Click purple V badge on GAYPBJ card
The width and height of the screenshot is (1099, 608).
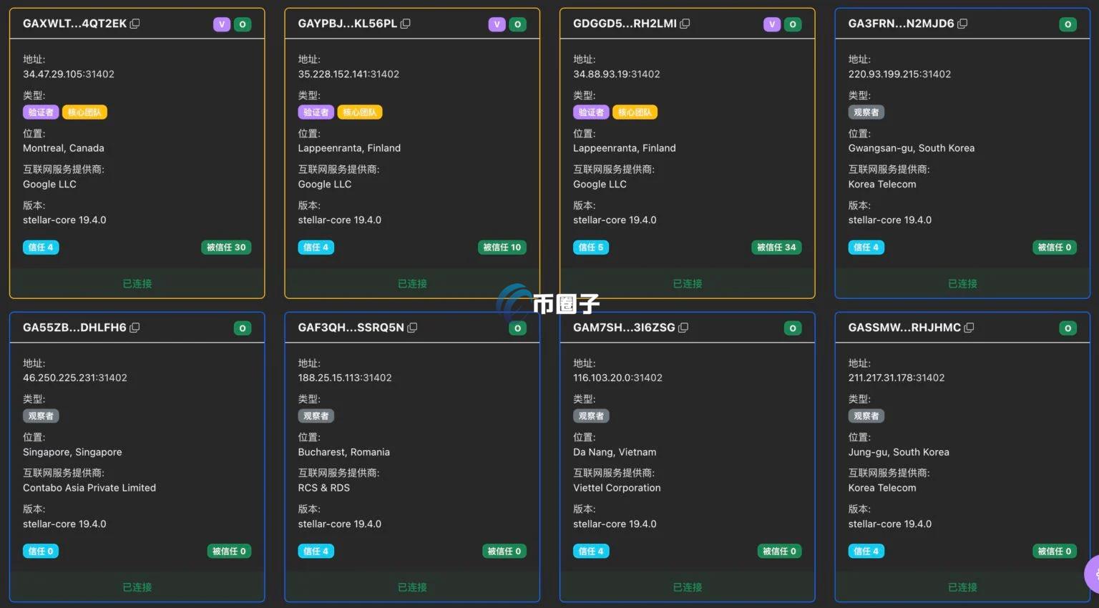click(497, 24)
